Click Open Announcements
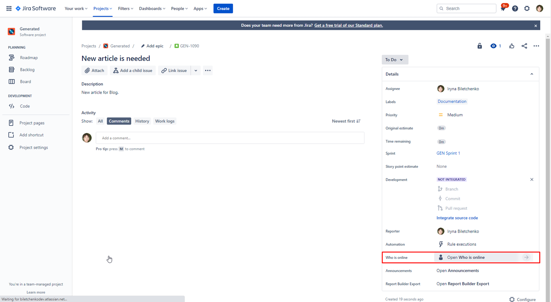Screen dimensions: 551x302 [x=458, y=271]
